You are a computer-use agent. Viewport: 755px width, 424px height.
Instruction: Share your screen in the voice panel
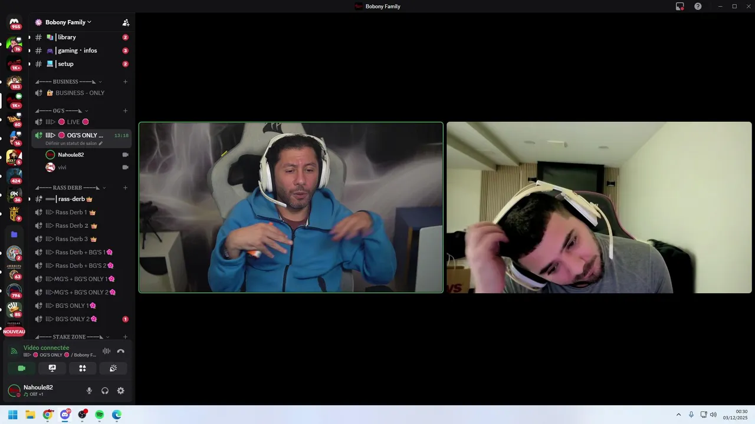coord(52,368)
